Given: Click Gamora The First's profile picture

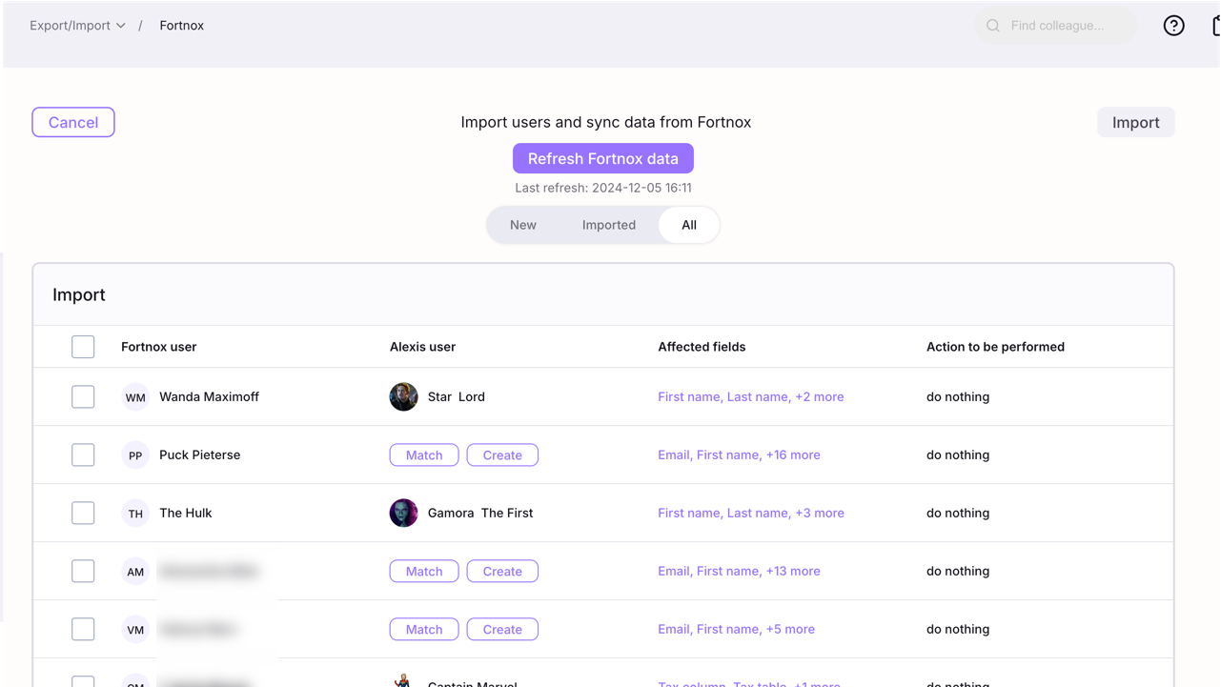Looking at the screenshot, I should pyautogui.click(x=403, y=513).
